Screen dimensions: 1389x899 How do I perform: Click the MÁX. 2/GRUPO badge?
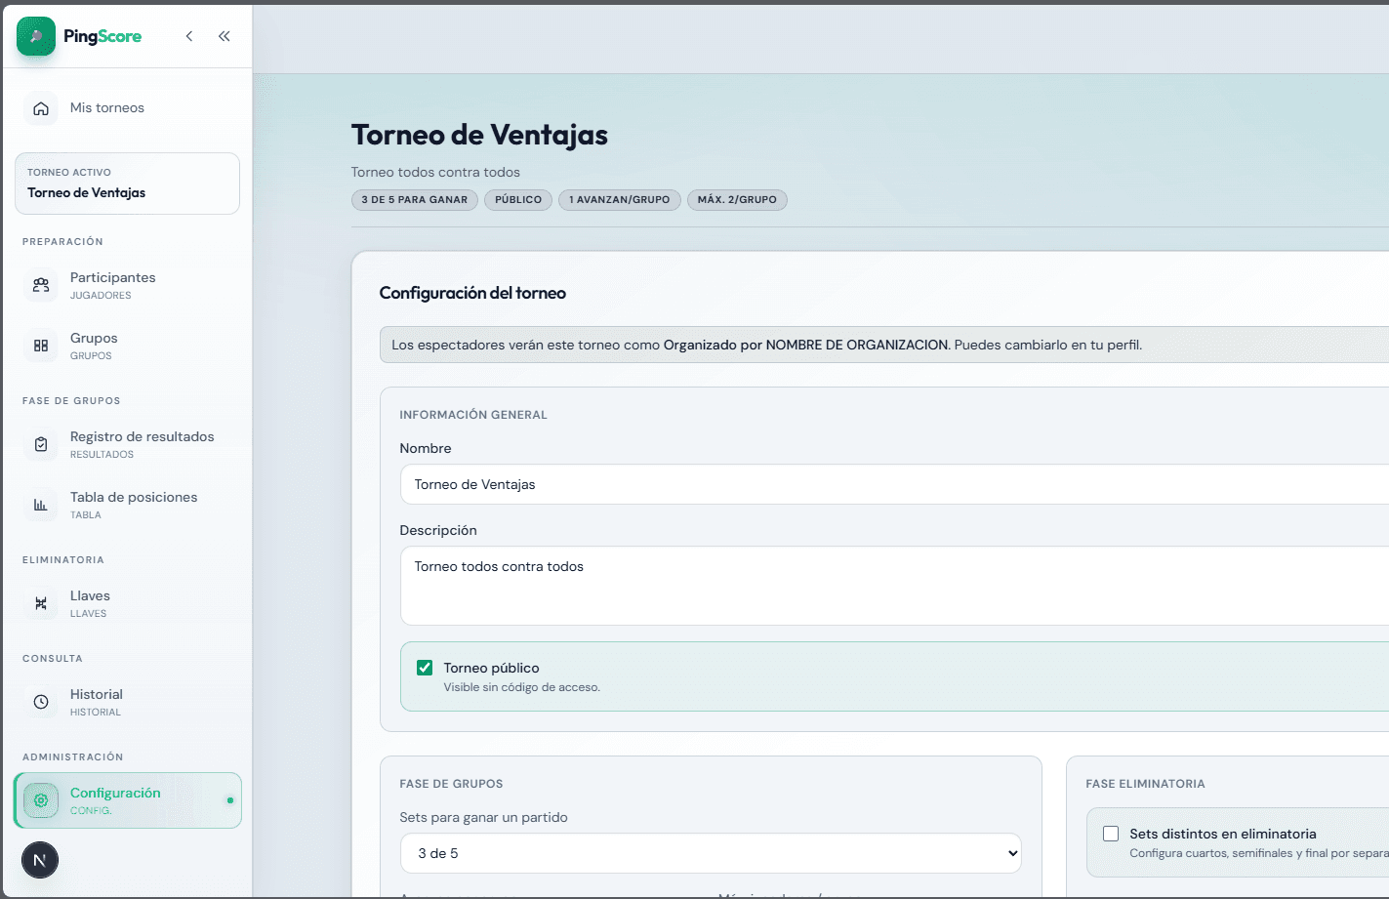click(x=737, y=200)
